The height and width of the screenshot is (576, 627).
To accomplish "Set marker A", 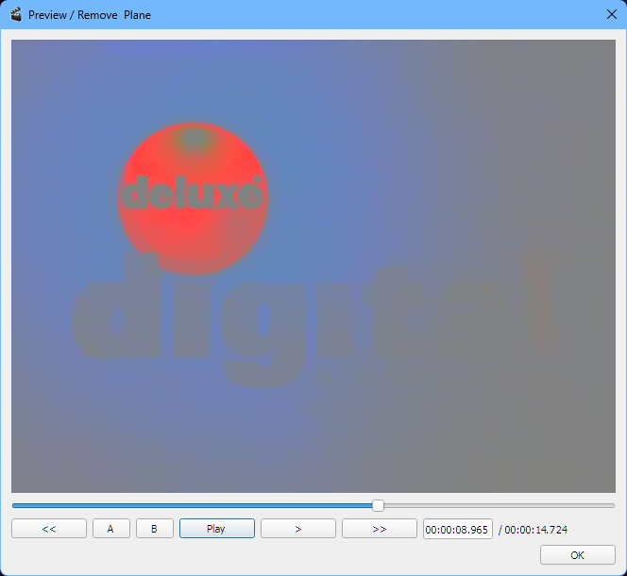I will pos(111,529).
